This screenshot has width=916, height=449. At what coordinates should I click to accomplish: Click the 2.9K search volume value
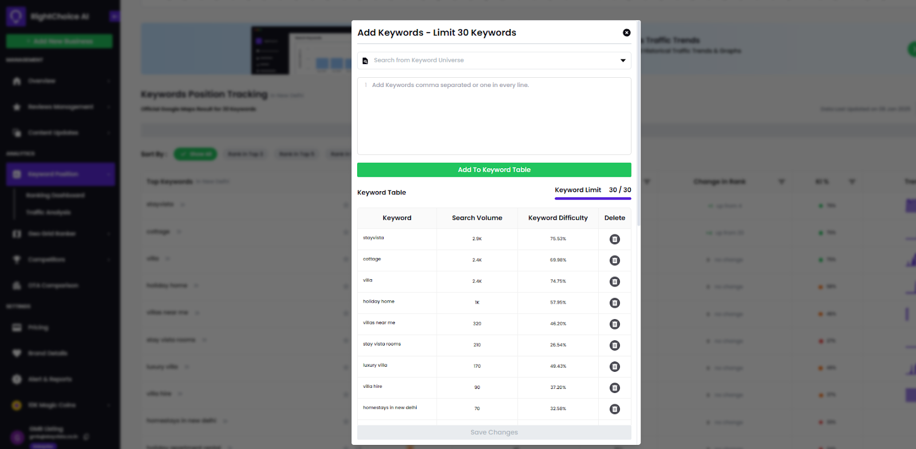coord(477,239)
